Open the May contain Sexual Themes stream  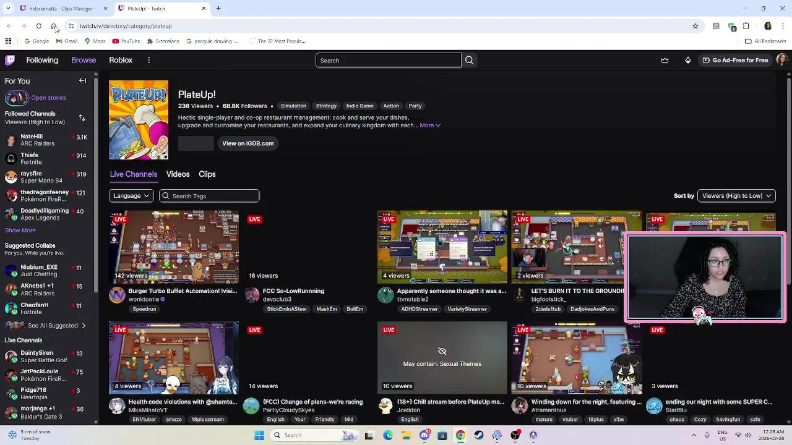pyautogui.click(x=442, y=357)
